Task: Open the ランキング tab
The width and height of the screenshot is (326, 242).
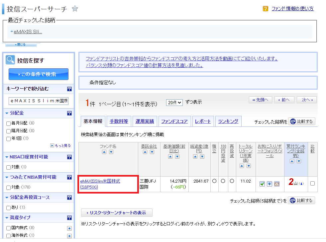Action: 228,121
